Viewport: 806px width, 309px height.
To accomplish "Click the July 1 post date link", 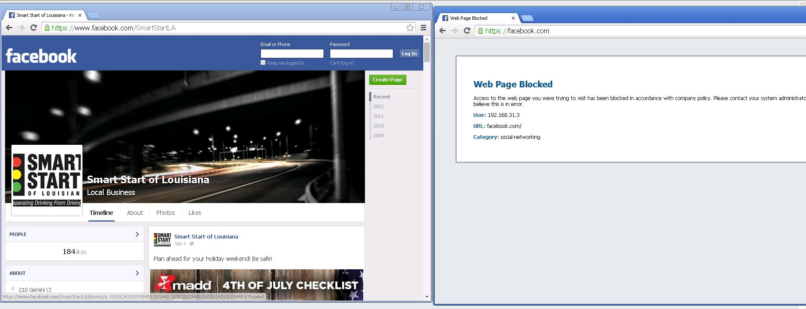I will [180, 244].
